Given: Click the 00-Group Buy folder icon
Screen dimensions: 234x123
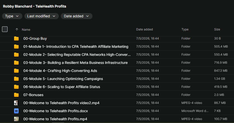Looking at the screenshot, I should (x=16, y=38).
